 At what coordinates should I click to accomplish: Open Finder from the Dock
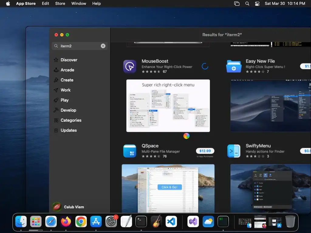21,221
